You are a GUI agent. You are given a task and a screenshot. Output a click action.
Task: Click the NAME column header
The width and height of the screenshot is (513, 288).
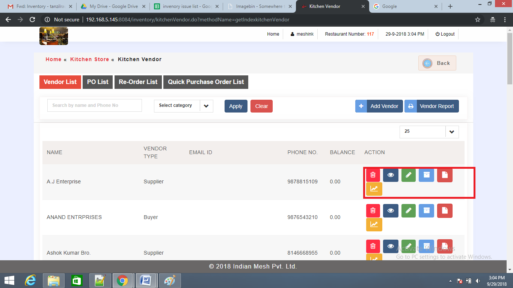click(x=54, y=152)
